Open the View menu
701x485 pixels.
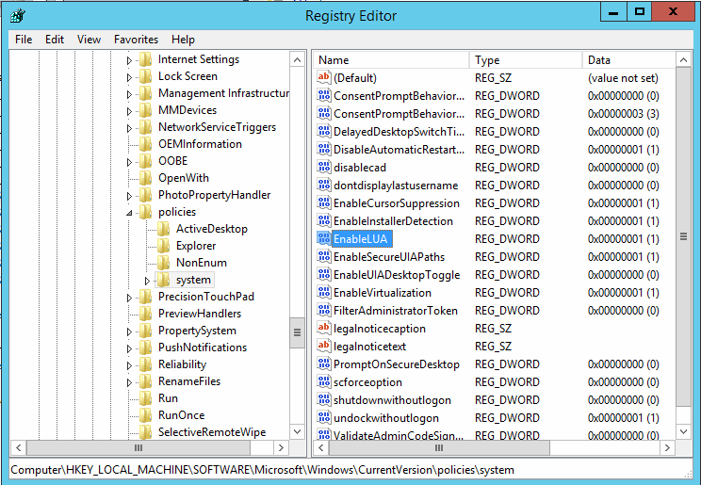(89, 40)
